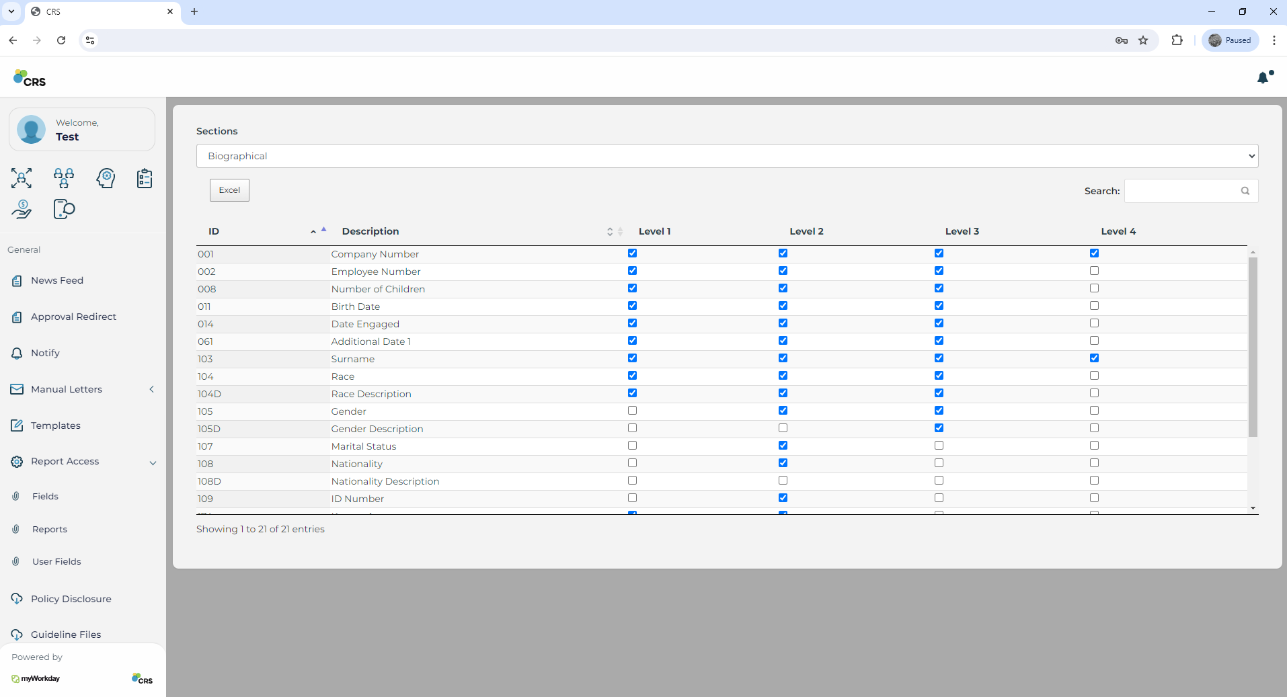Open User Fields under Report Access
Image resolution: width=1287 pixels, height=697 pixels.
click(x=56, y=562)
